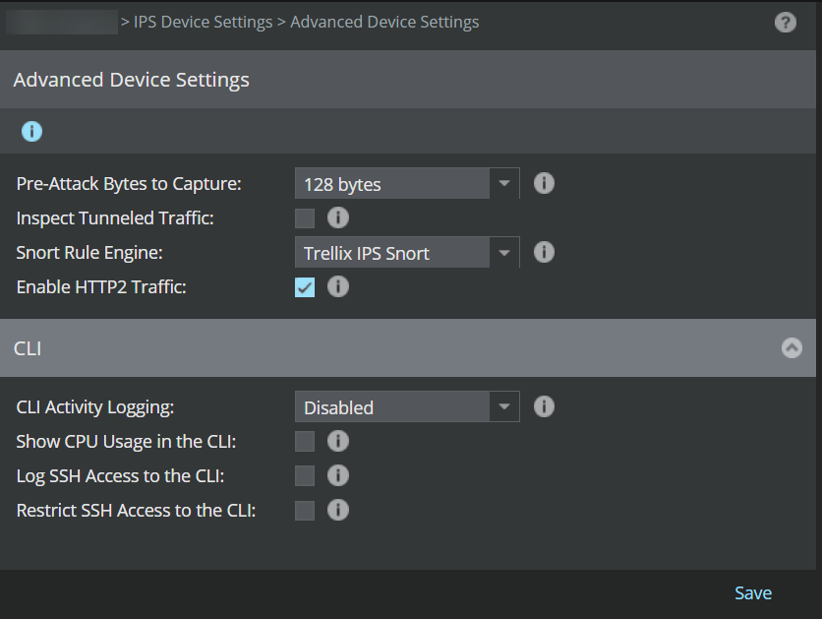Screen dimensions: 822x619
Task: Collapse the CLI section
Action: [792, 347]
